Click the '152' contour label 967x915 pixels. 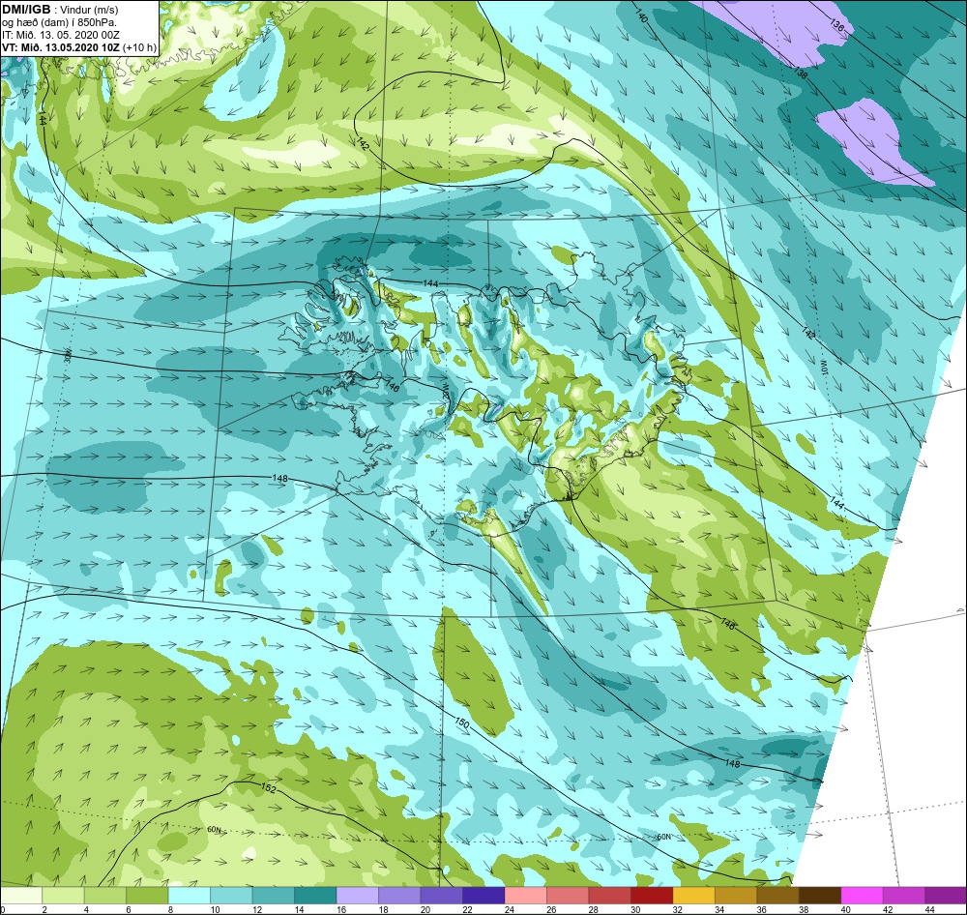coord(268,789)
